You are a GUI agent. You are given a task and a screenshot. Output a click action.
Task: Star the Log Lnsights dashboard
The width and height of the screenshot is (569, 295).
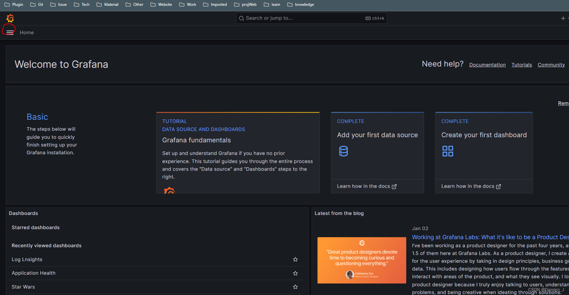pos(295,259)
